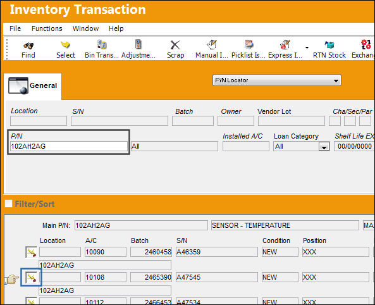Click Batch value 2465390
The width and height of the screenshot is (375, 305).
pyautogui.click(x=151, y=277)
